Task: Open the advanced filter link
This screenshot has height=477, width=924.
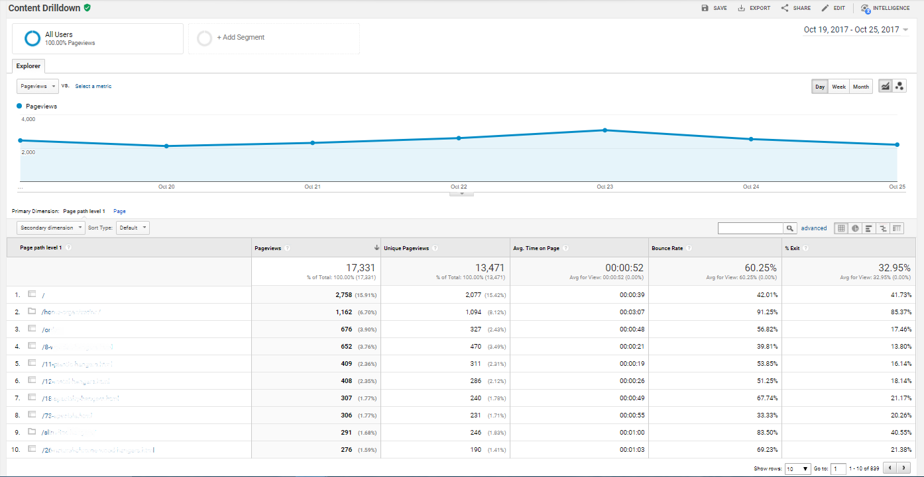Action: coord(814,228)
